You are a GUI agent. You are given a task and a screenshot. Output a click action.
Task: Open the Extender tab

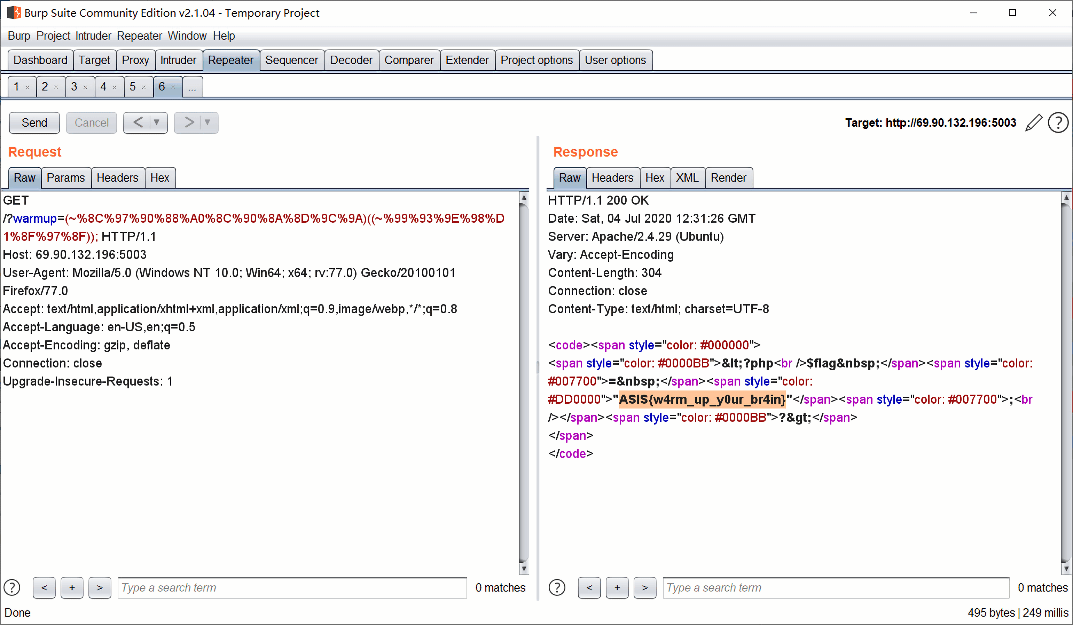click(x=467, y=60)
